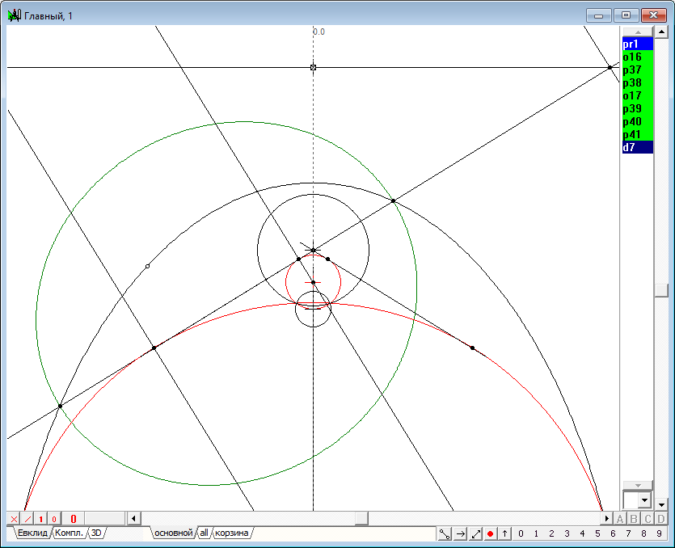This screenshot has height=548, width=675.
Task: Switch to the Компл. tab
Action: coord(69,533)
